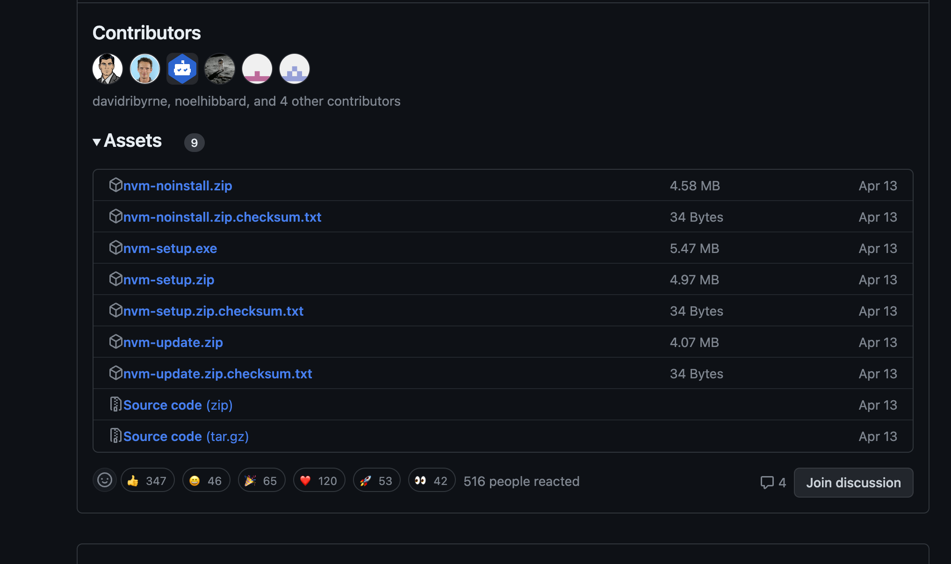Open the first contributor's cartoon avatar

pos(108,69)
